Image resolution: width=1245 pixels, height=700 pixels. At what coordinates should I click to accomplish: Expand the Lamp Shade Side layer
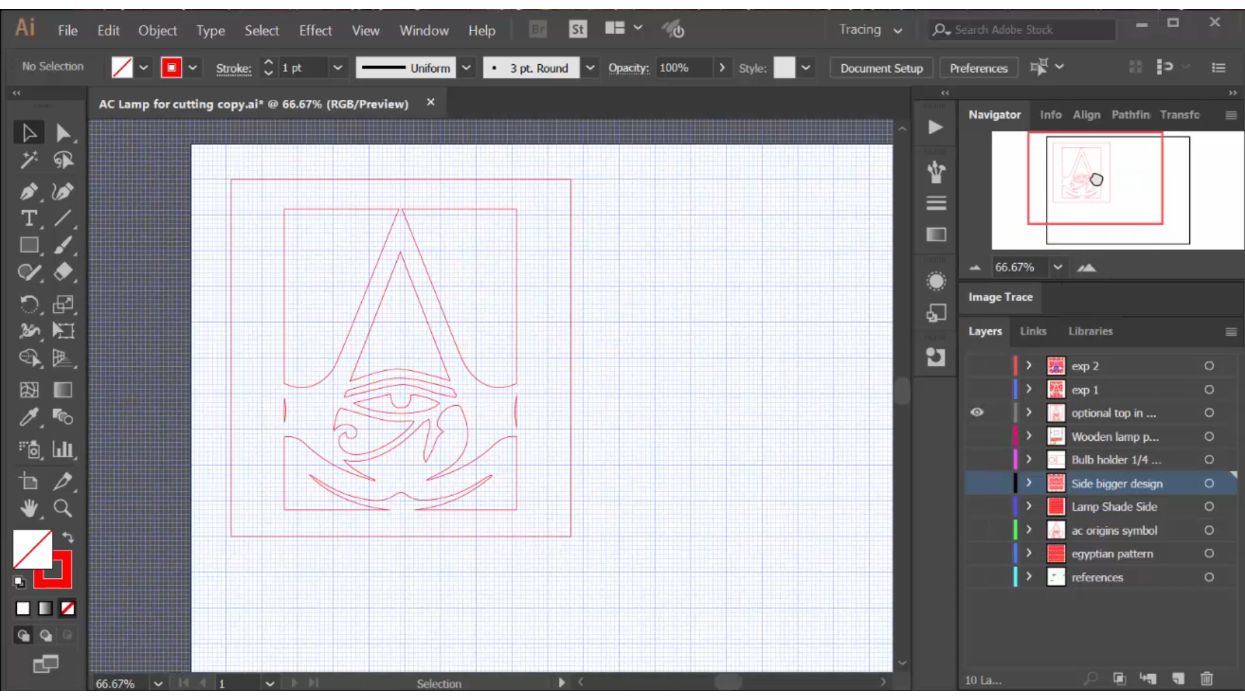coord(1028,507)
